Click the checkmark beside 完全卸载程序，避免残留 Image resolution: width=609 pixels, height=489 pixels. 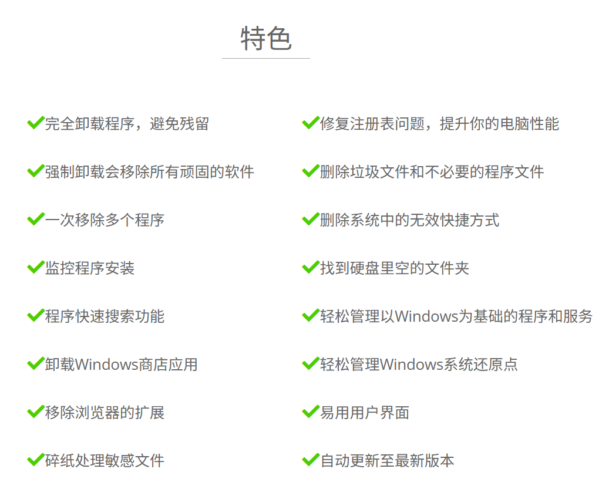pyautogui.click(x=36, y=123)
